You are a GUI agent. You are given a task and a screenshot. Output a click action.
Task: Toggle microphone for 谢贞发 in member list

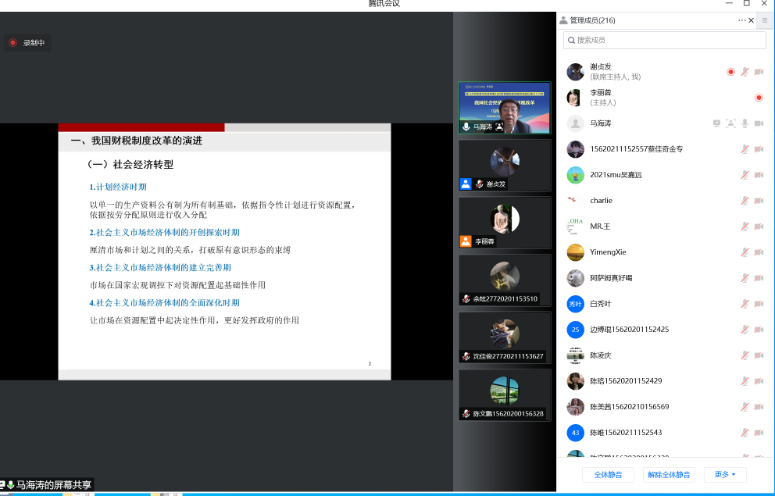tap(745, 72)
